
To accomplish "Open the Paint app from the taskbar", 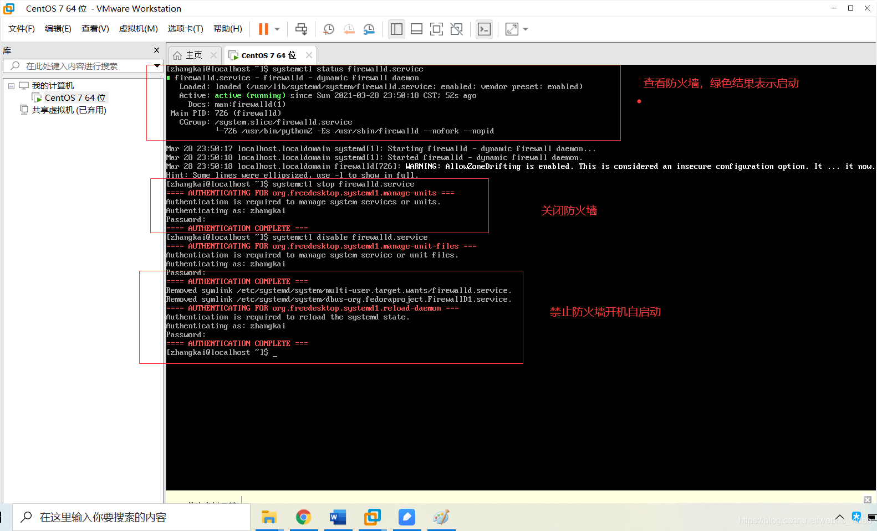I will coord(441,517).
